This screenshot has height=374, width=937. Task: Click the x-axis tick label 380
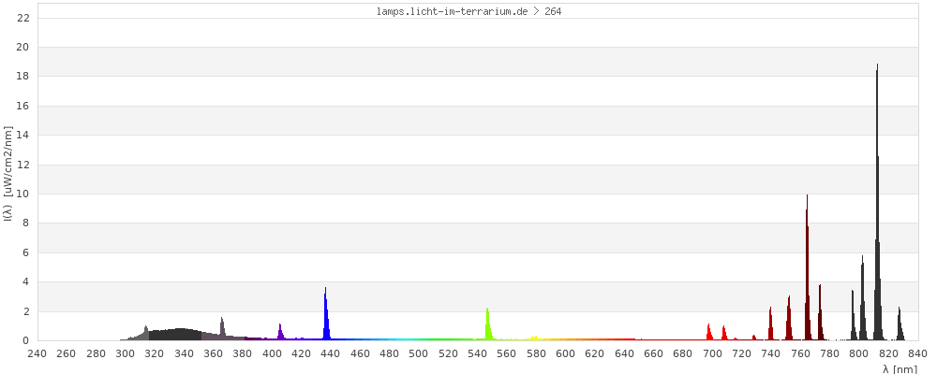[x=243, y=353]
